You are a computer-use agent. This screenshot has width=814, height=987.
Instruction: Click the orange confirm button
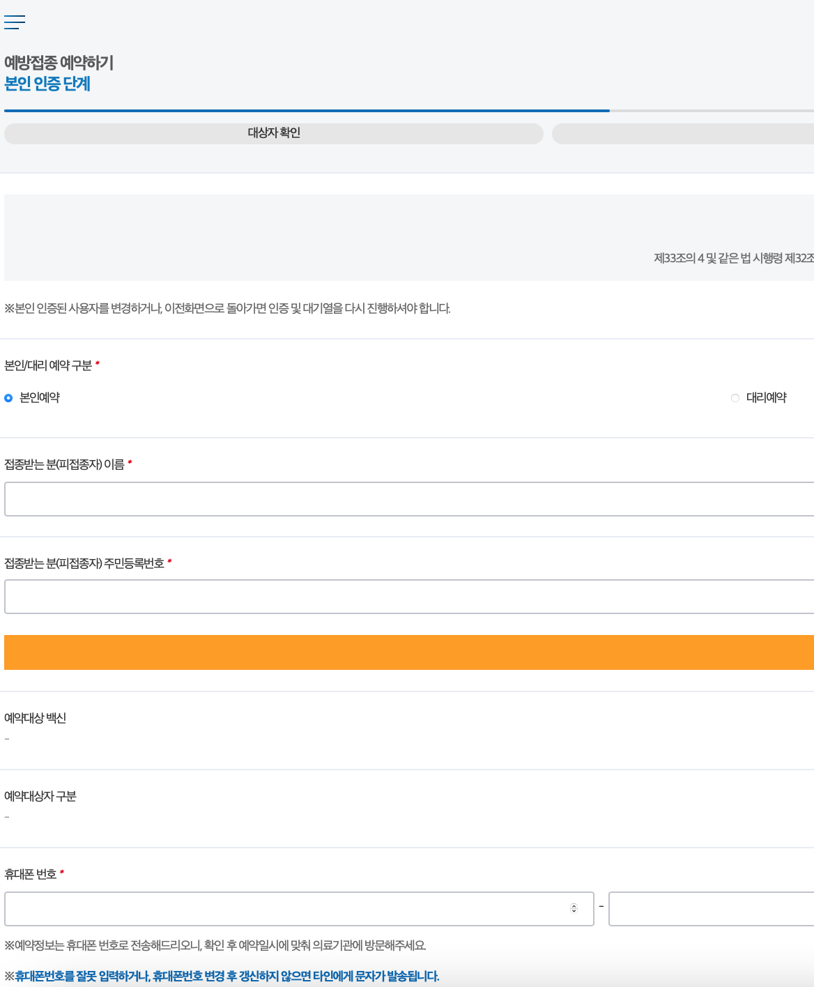pos(409,652)
